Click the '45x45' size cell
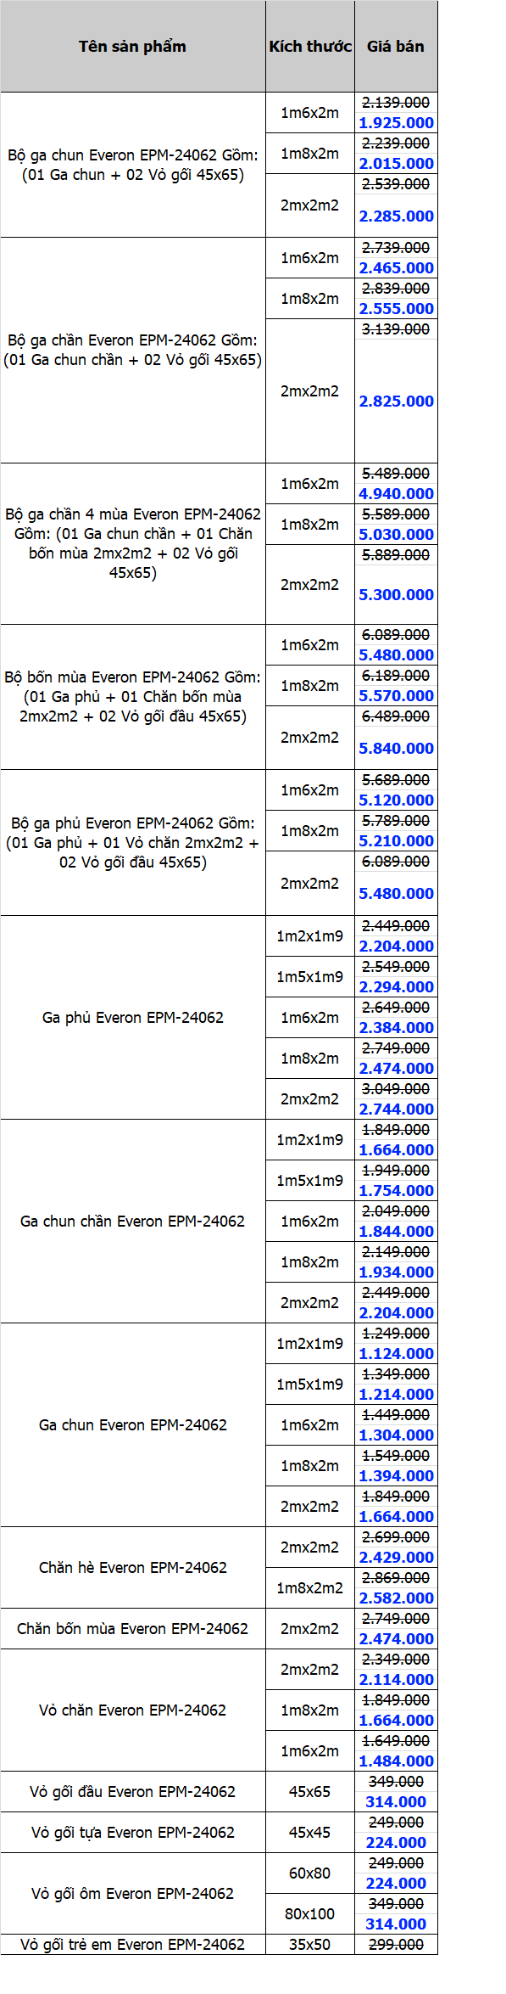Viewport: 506px width, 1994px height. tap(310, 1832)
